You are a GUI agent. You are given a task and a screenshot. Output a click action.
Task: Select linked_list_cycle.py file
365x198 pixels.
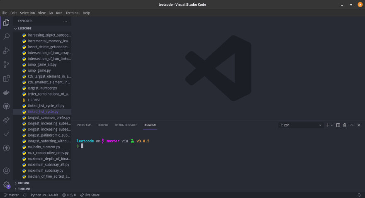click(42, 112)
